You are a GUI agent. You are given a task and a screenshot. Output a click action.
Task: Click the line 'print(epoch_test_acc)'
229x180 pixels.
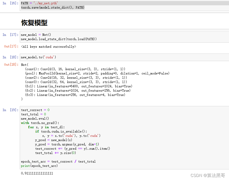39,166
